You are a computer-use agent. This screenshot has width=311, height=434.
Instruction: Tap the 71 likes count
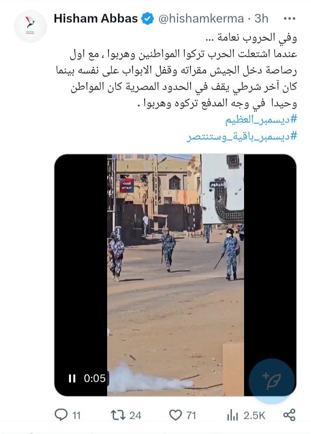pos(191,415)
